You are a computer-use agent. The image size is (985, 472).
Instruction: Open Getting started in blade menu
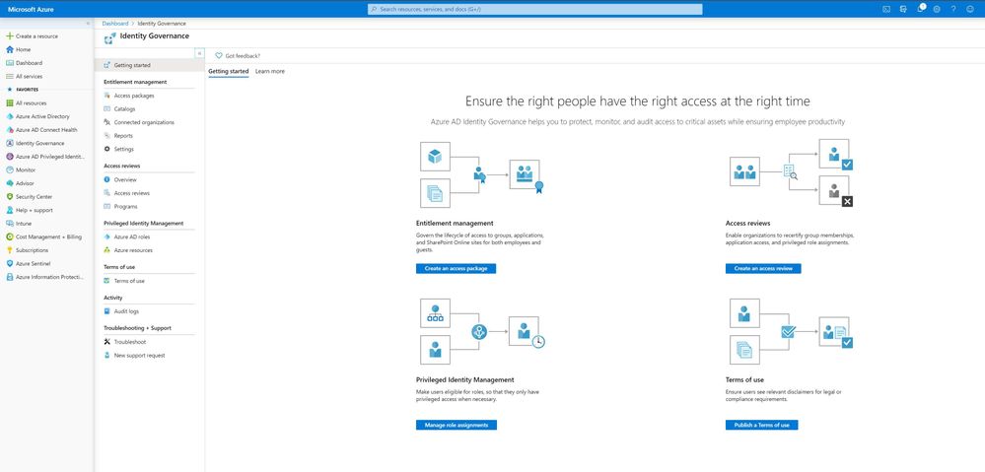tap(150, 65)
